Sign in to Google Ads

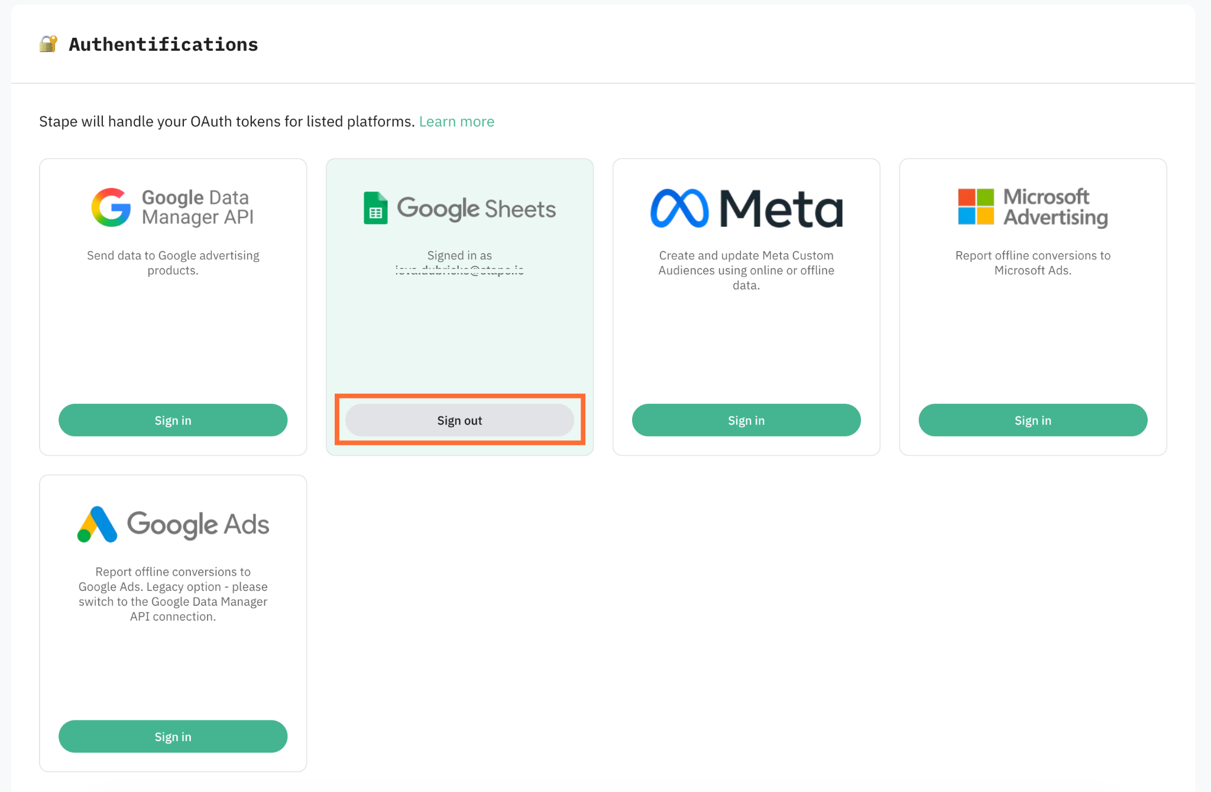(x=173, y=736)
